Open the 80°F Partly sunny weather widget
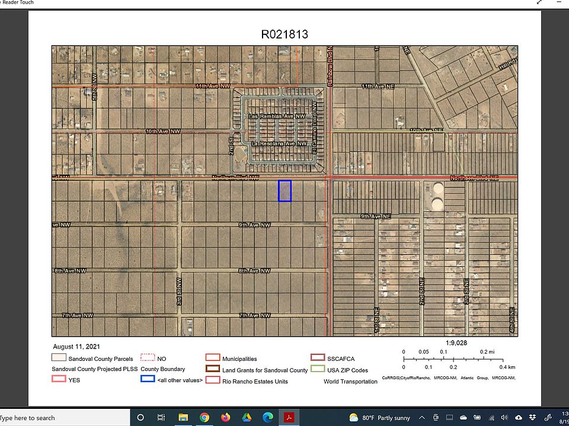 (381, 418)
